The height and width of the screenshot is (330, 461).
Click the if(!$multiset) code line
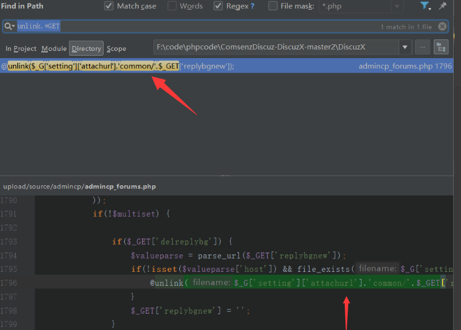pos(131,214)
